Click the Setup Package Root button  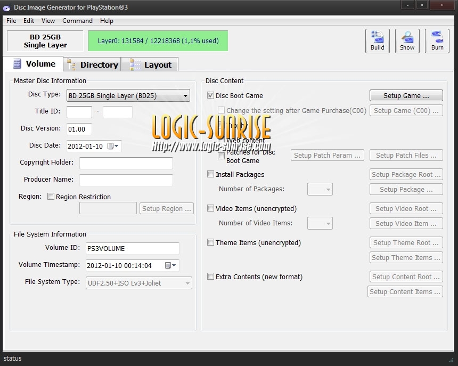point(406,174)
